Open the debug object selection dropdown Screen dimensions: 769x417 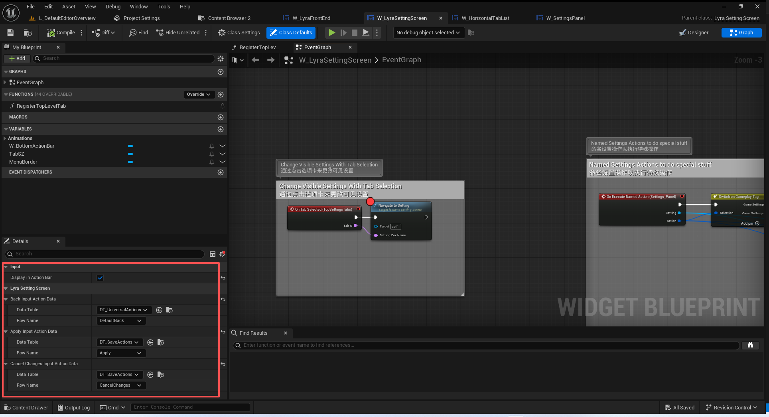[428, 33]
